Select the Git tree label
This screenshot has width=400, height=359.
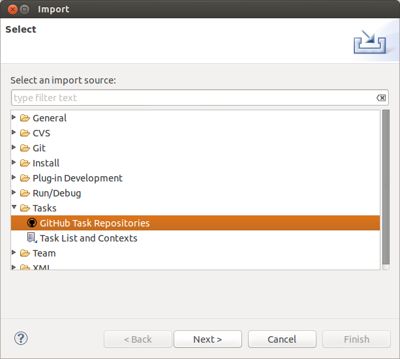[x=39, y=148]
